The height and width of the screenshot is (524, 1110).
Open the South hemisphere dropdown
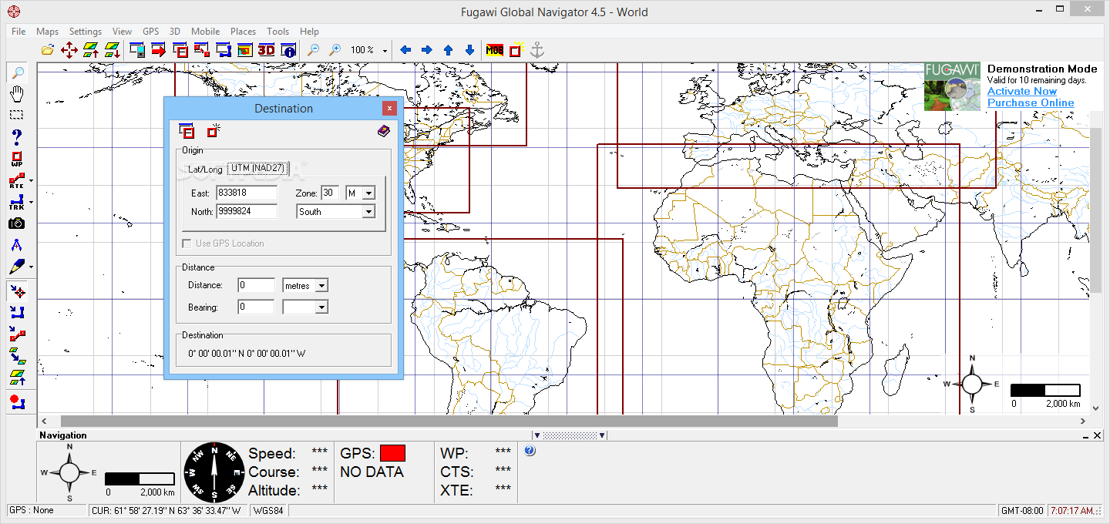(x=368, y=212)
